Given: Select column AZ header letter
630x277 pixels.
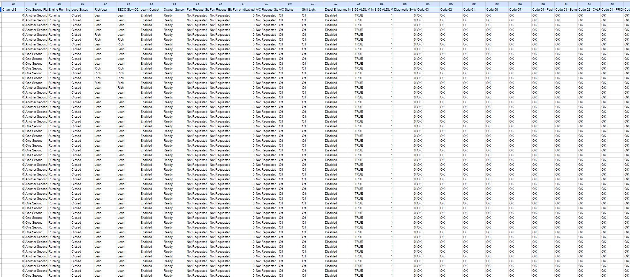Looking at the screenshot, I should coord(359,4).
